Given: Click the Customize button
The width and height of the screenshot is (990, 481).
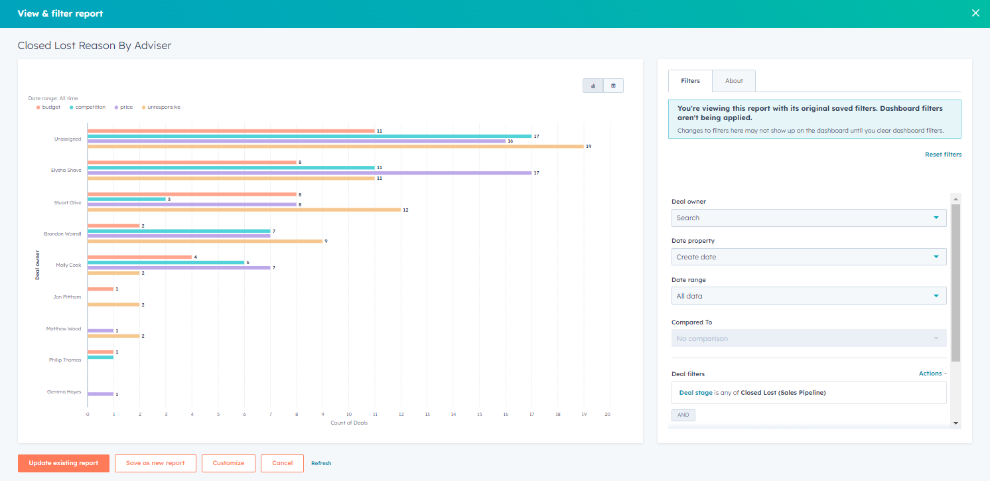Looking at the screenshot, I should (228, 463).
